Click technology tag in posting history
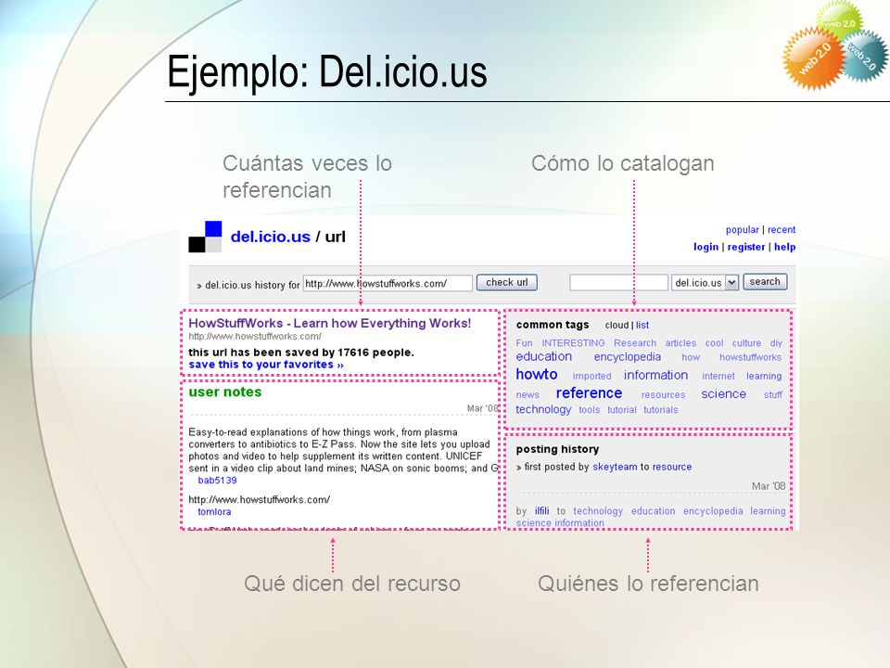The width and height of the screenshot is (890, 668). point(598,511)
